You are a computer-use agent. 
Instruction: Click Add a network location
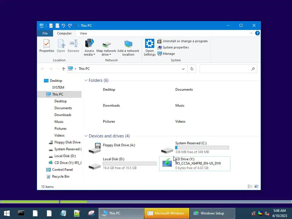tap(128, 48)
